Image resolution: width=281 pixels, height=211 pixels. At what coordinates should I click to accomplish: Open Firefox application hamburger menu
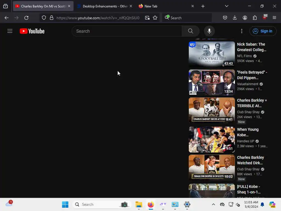pyautogui.click(x=274, y=18)
